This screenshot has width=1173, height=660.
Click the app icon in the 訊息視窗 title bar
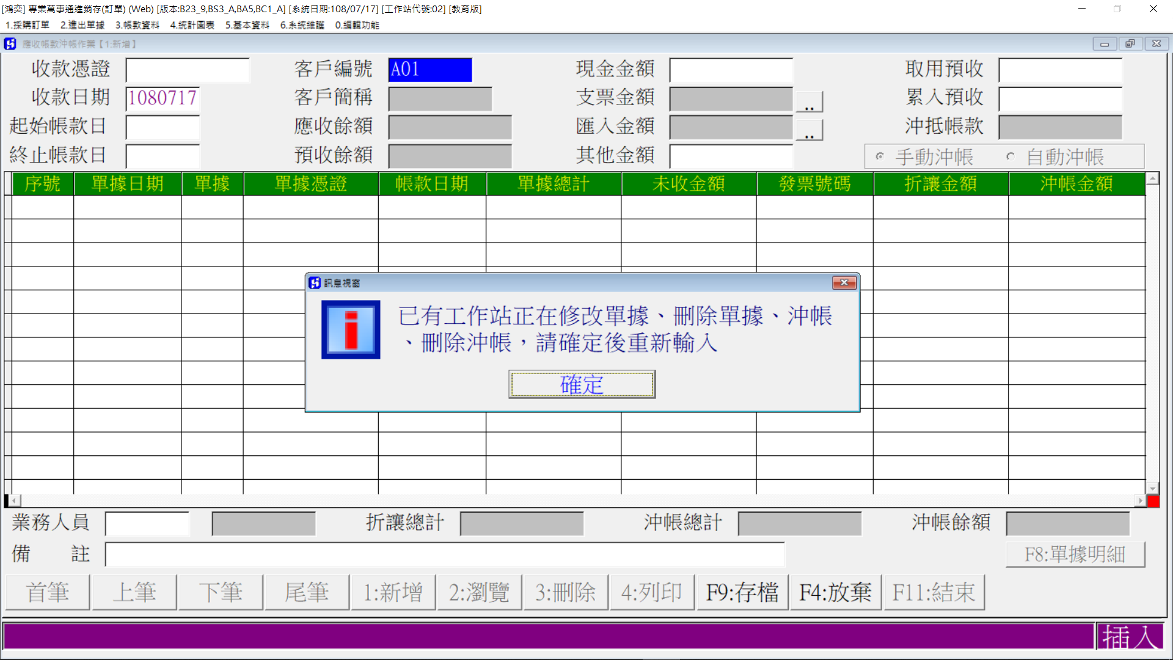pos(315,283)
